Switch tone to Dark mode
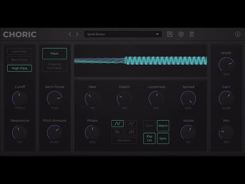 (150, 126)
